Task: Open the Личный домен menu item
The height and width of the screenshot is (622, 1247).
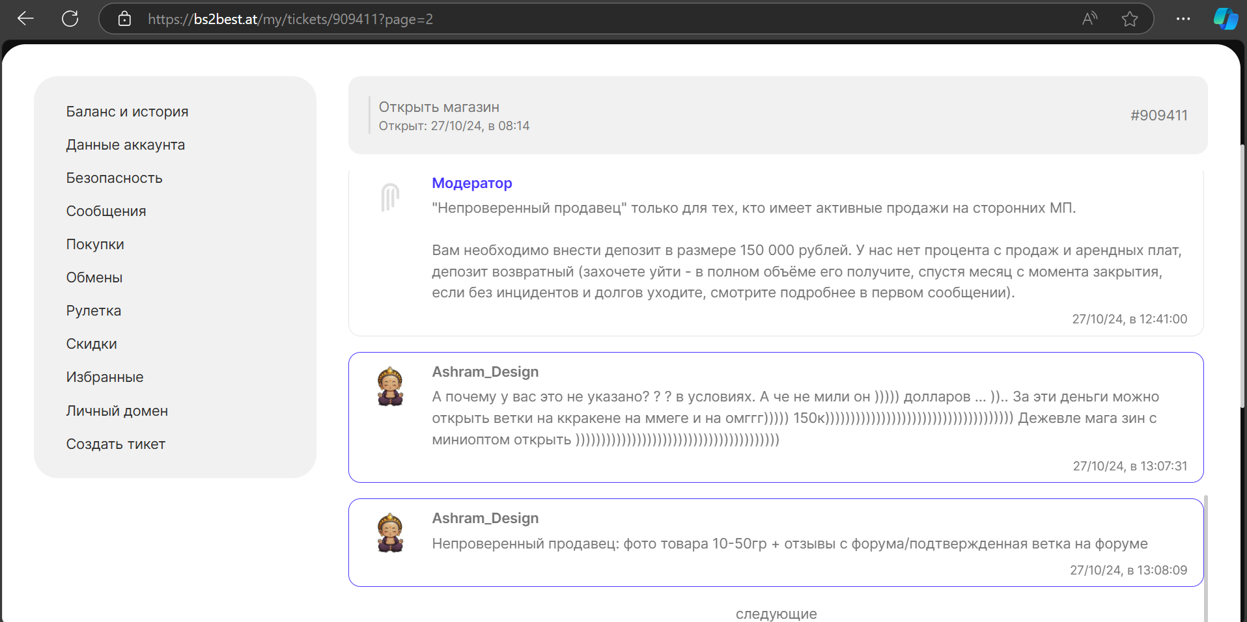Action: point(117,411)
